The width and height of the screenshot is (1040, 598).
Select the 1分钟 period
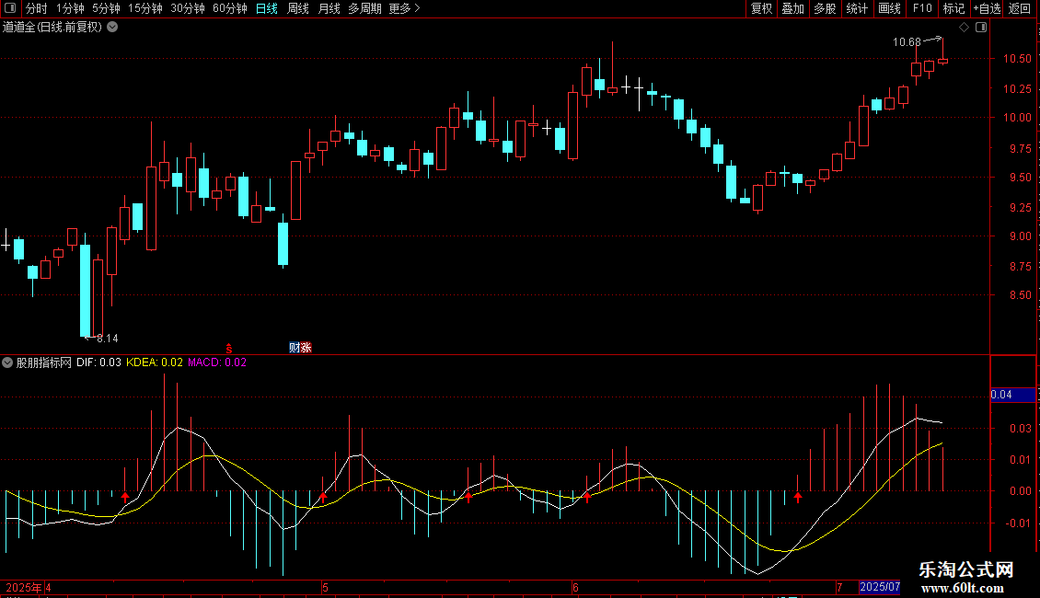70,8
